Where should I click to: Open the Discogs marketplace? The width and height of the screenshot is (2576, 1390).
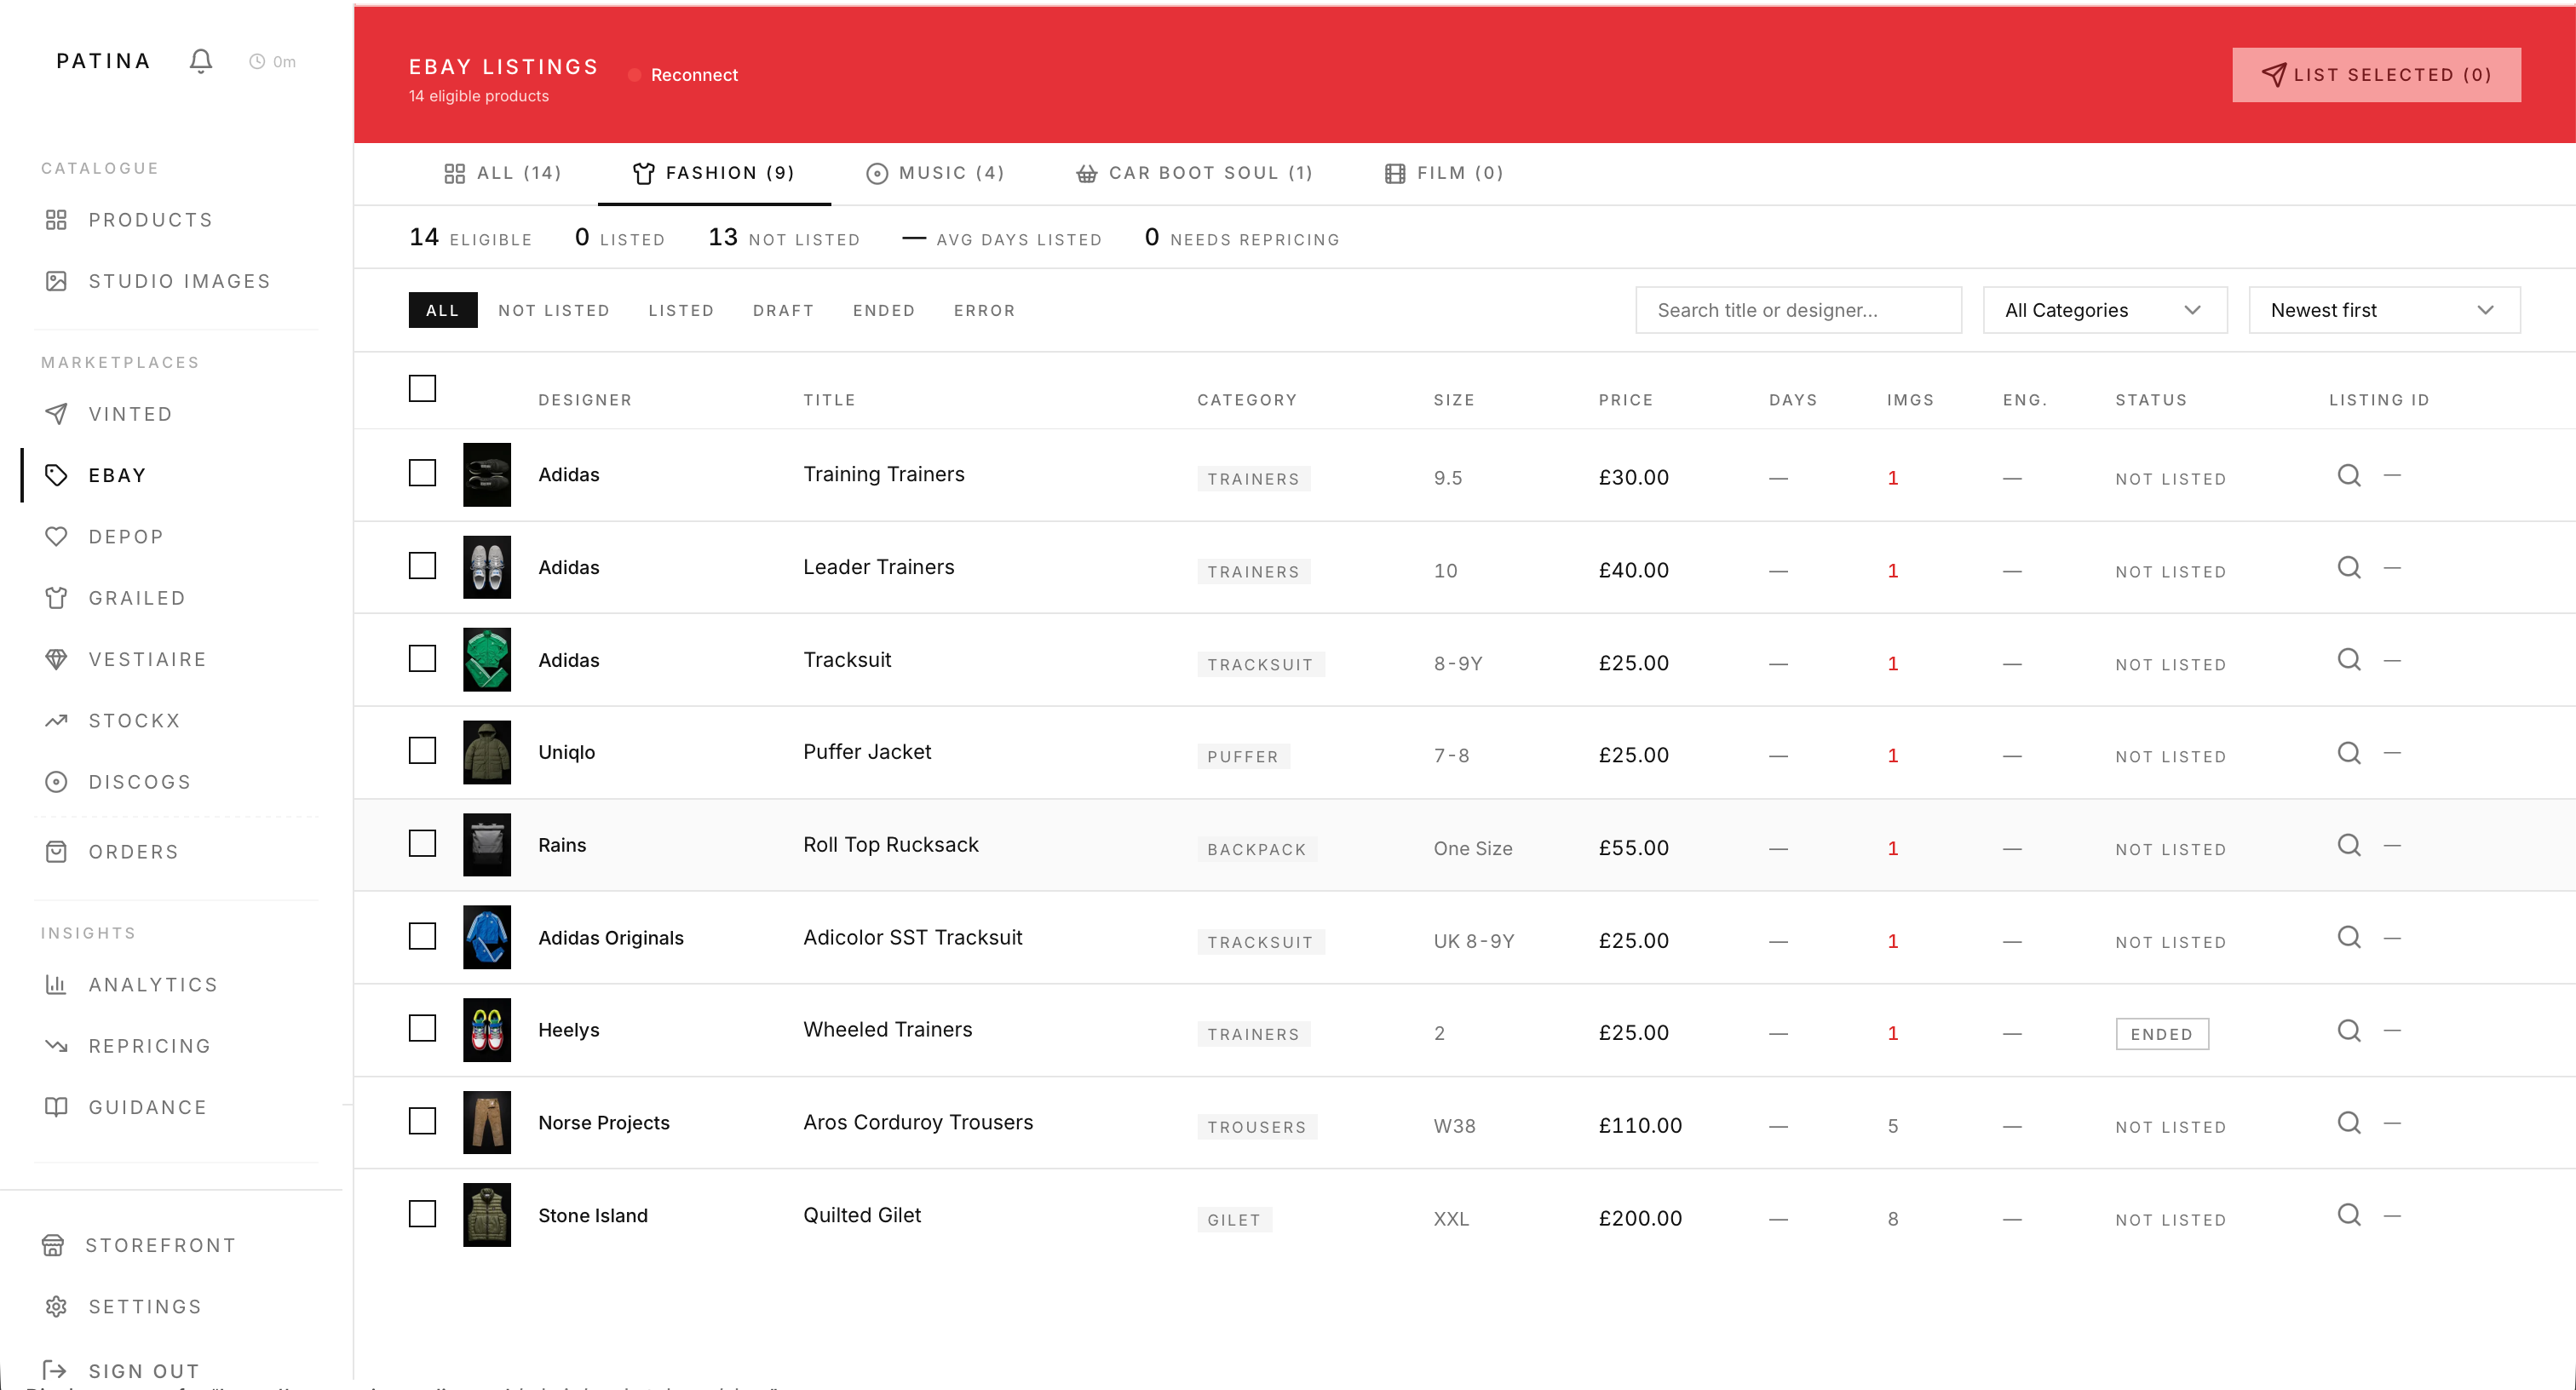(139, 782)
